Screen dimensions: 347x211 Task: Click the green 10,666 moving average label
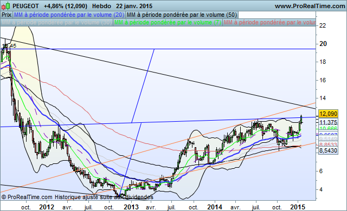(x=329, y=128)
